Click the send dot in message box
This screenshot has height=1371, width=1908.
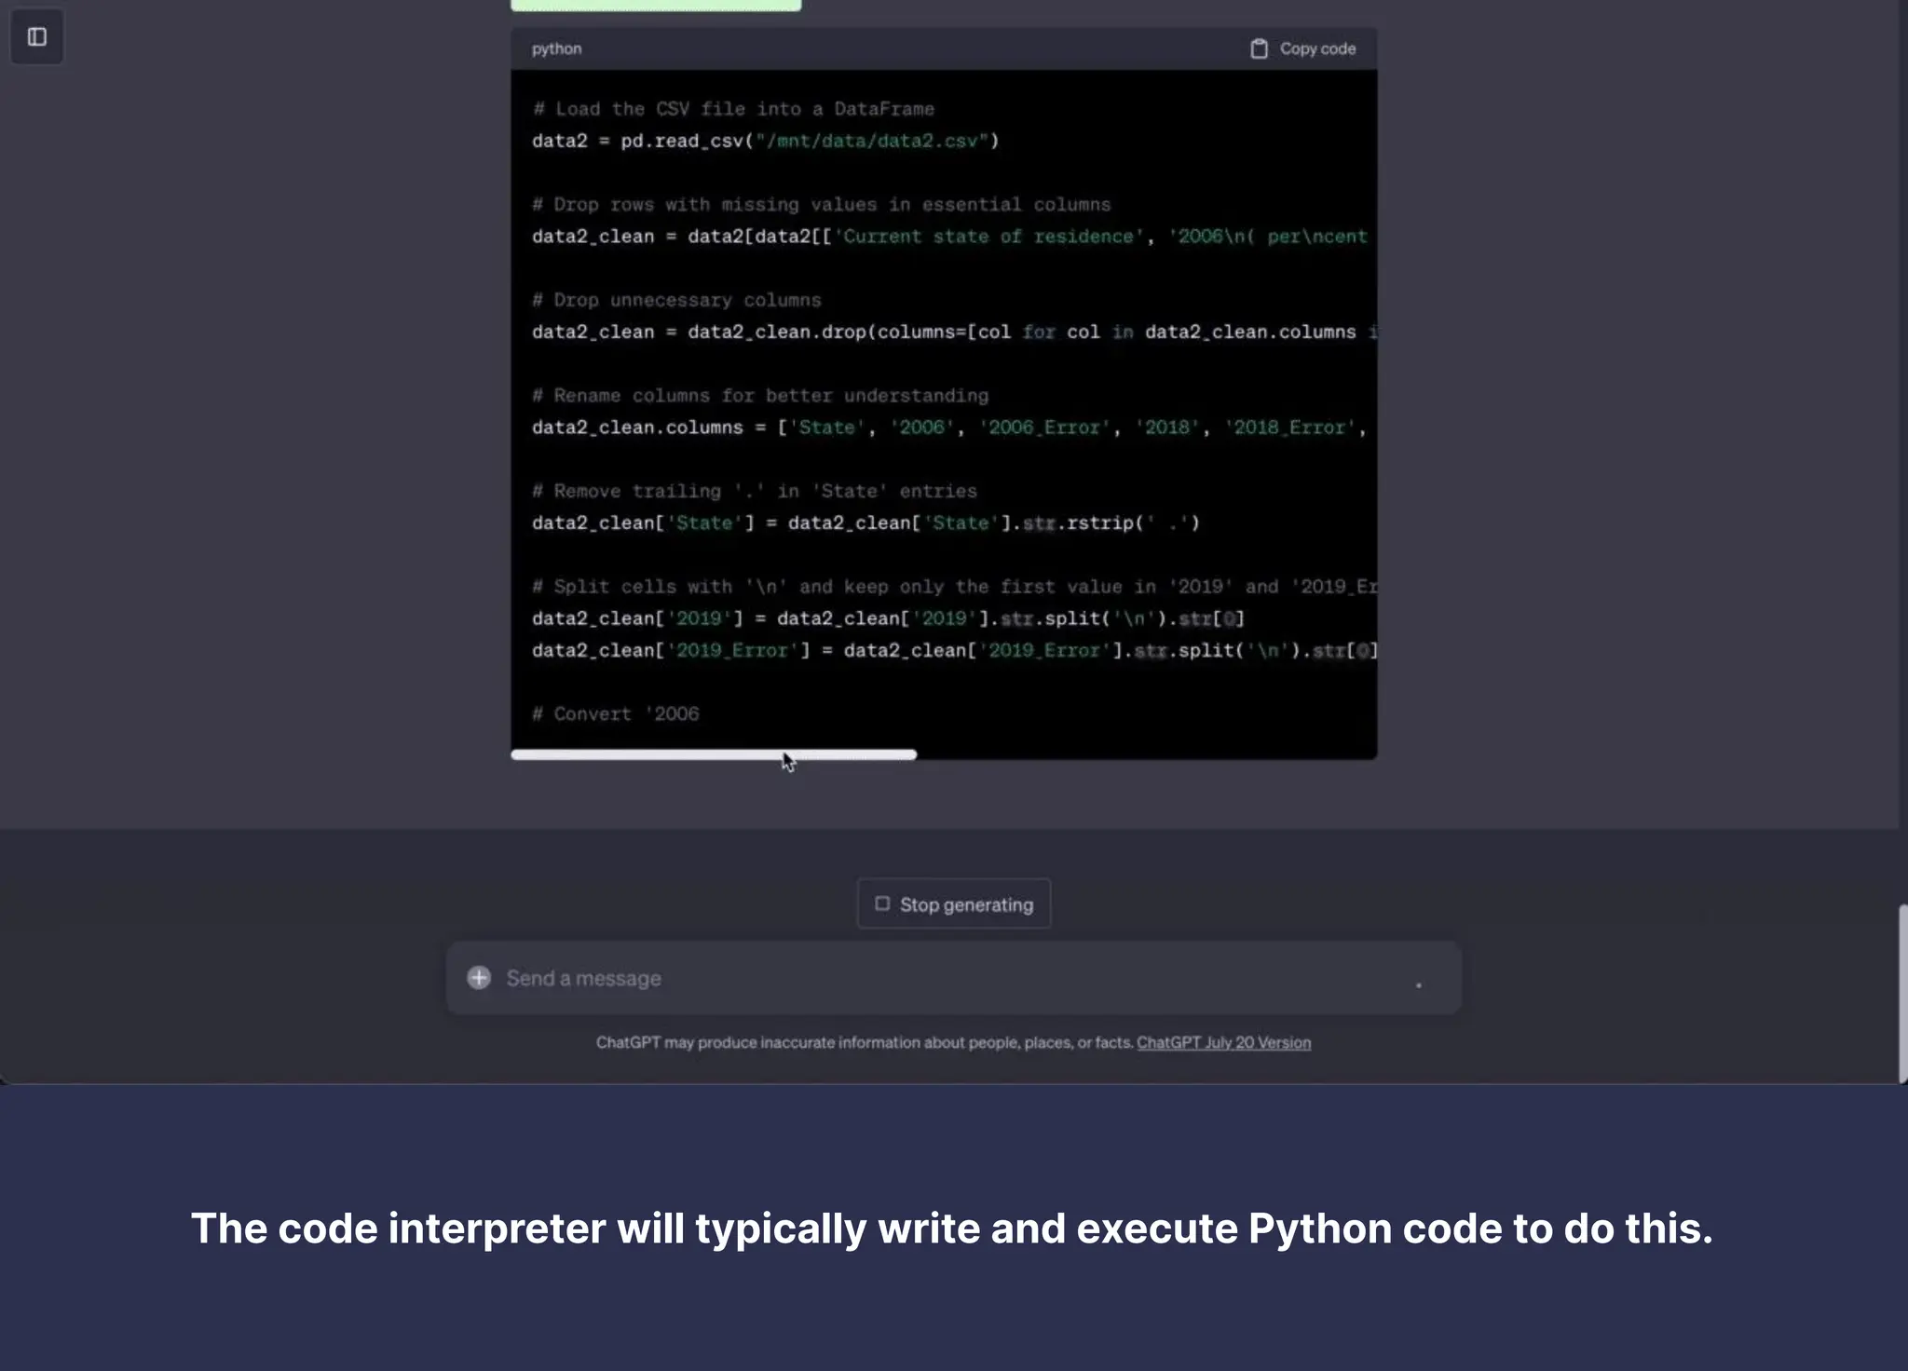coord(1418,984)
